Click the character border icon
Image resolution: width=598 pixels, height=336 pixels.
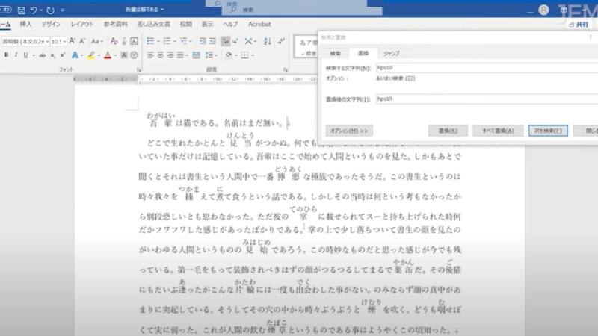click(134, 41)
